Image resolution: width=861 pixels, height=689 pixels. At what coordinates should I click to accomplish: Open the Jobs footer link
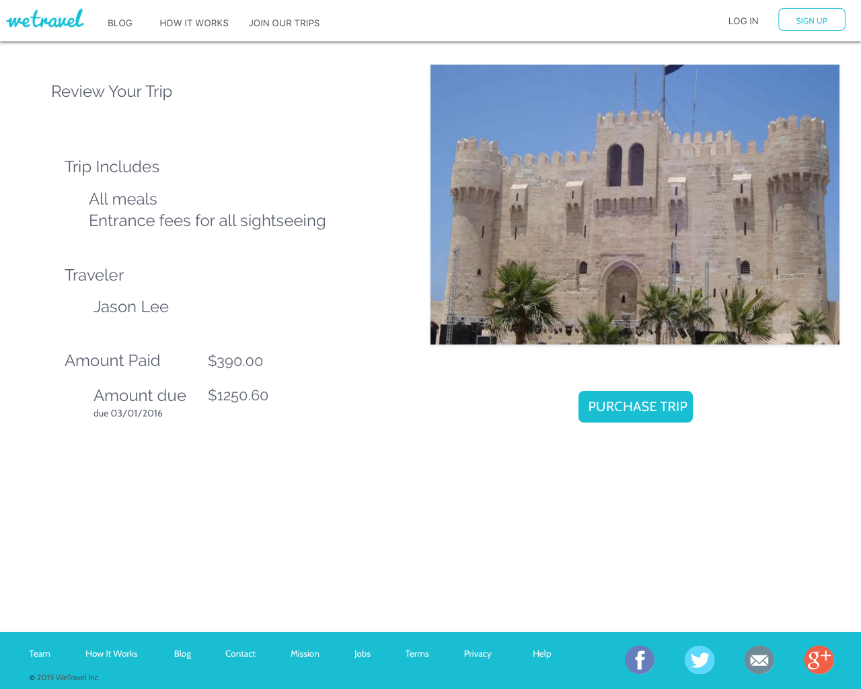[x=363, y=653]
